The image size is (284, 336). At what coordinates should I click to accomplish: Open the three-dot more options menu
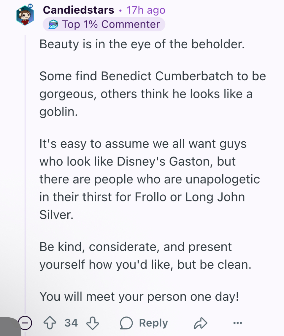click(238, 323)
